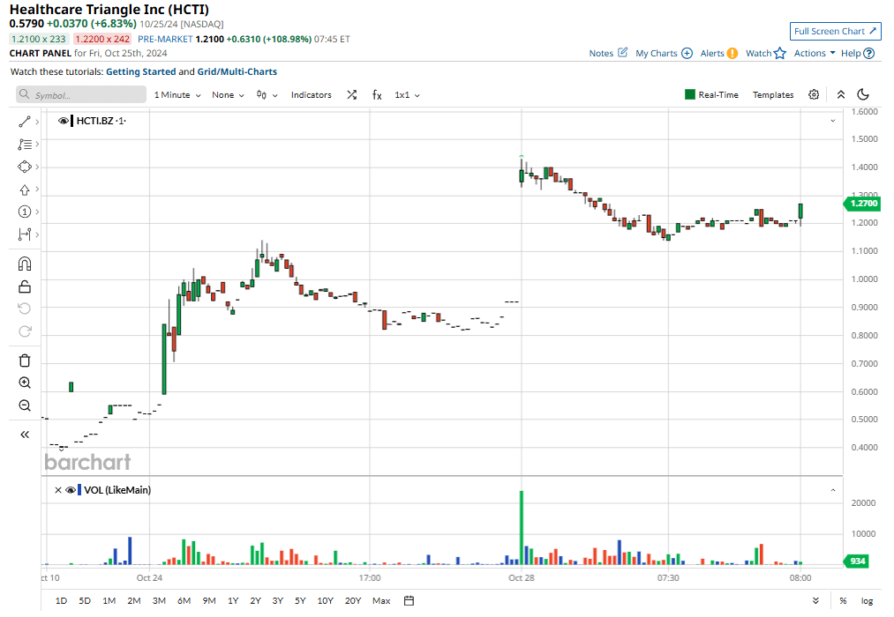The height and width of the screenshot is (617, 894).
Task: Collapse the left drawing toolbar
Action: pyautogui.click(x=25, y=435)
